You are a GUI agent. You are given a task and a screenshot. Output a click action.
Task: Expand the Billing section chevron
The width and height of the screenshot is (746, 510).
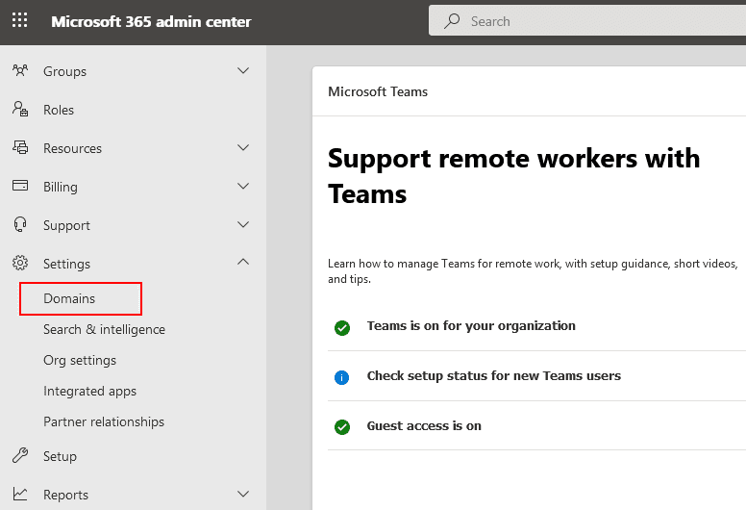pos(243,187)
